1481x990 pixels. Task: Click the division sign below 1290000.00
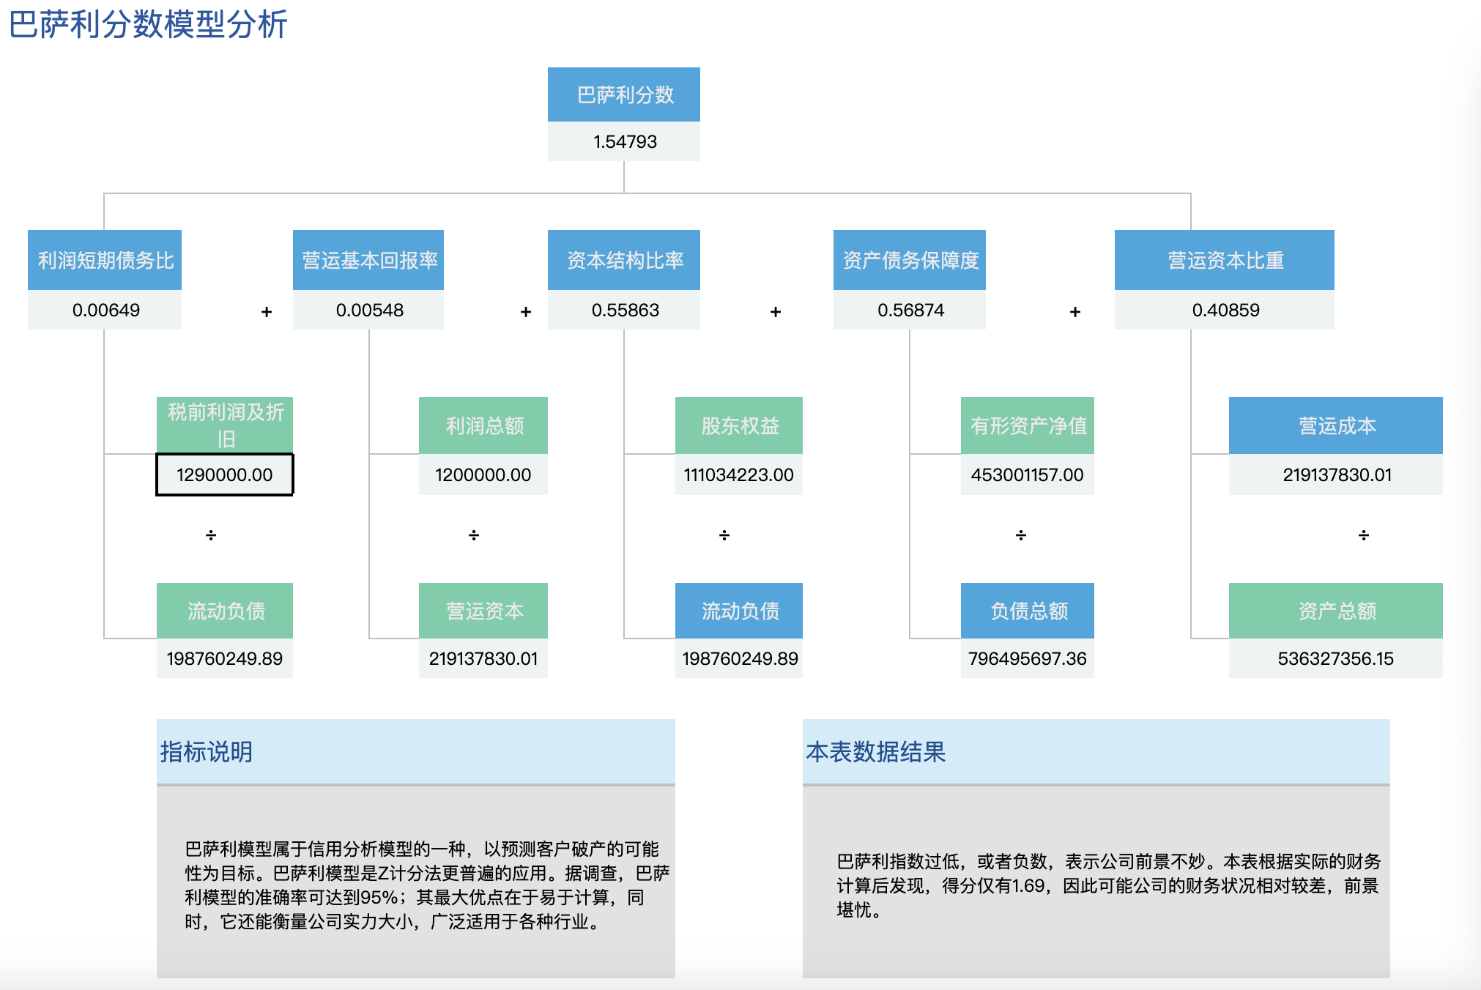pos(211,535)
